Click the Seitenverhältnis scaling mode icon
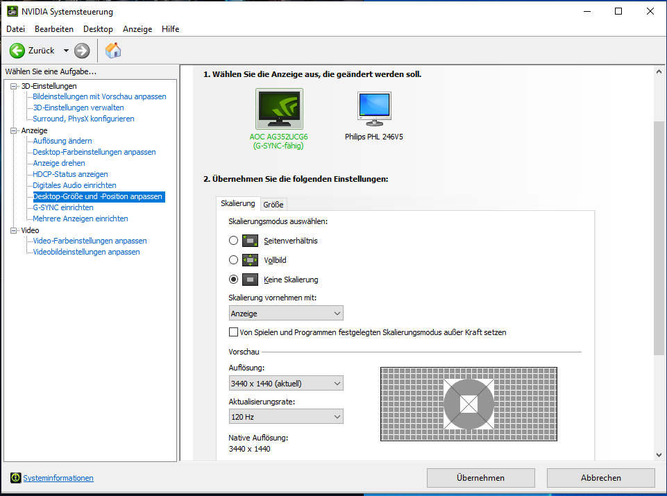Viewport: 667px width, 496px height. pos(250,241)
